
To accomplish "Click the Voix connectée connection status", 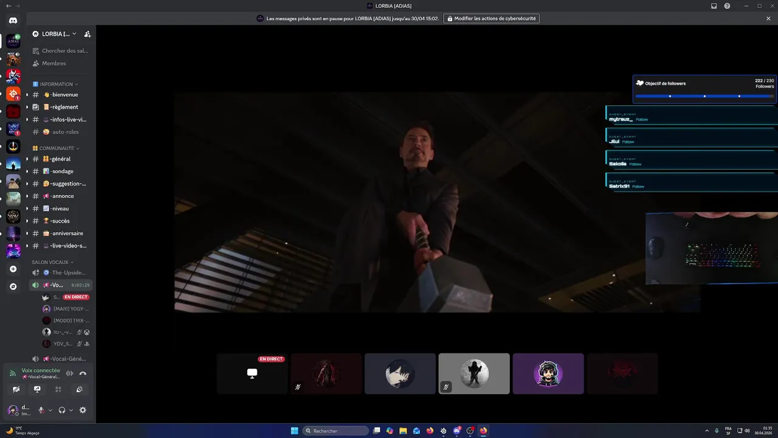I will tap(41, 370).
